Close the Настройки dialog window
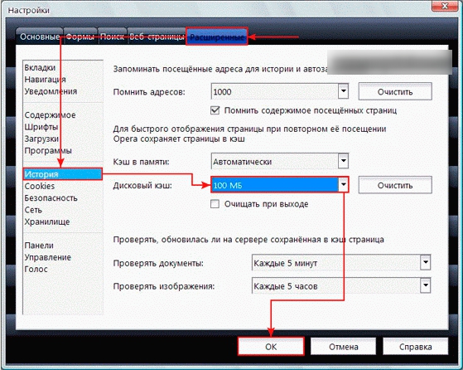 click(x=445, y=5)
